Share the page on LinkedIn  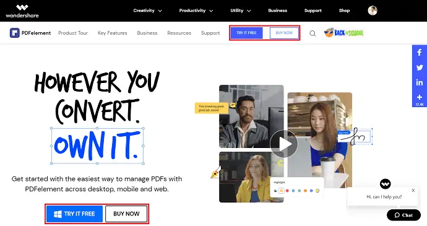coord(420,82)
